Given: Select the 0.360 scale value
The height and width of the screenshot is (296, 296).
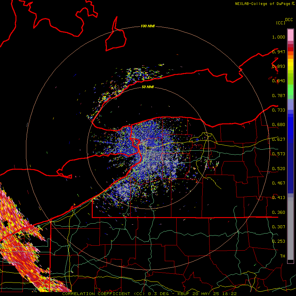Looking at the screenshot, I should click(x=279, y=212).
